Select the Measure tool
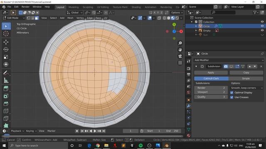266x149 pixels. [6, 80]
